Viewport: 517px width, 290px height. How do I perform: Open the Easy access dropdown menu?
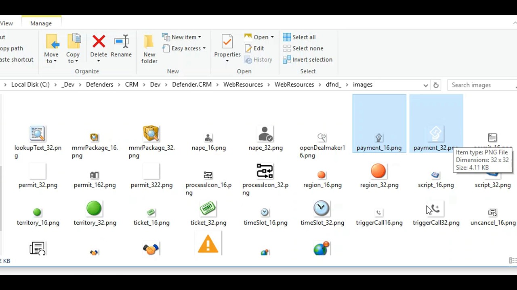coord(204,48)
